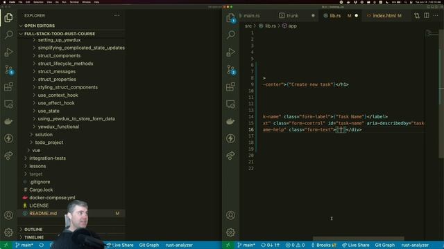Viewport: 444px width, 249px height.
Task: Open Thunder Client icon in right window
Action: pyautogui.click(x=231, y=138)
